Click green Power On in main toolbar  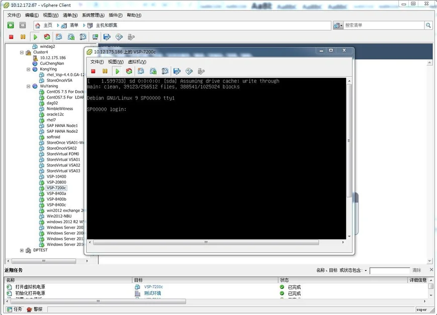35,37
